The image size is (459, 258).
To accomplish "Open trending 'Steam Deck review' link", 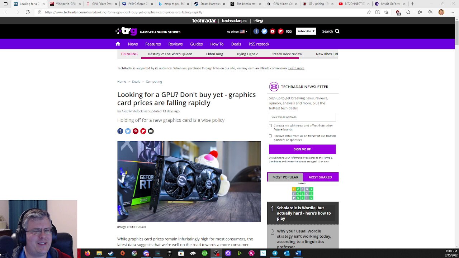I will (x=287, y=54).
